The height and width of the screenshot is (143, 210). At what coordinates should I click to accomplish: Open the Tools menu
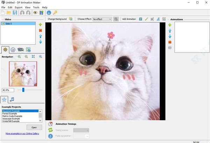[x=36, y=7]
